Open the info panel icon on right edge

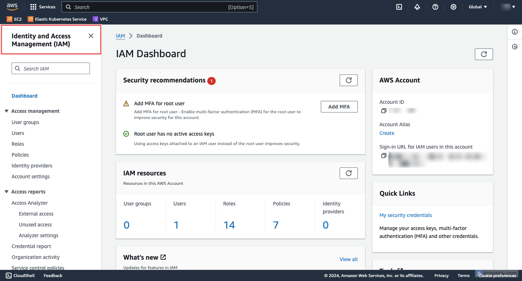click(514, 32)
